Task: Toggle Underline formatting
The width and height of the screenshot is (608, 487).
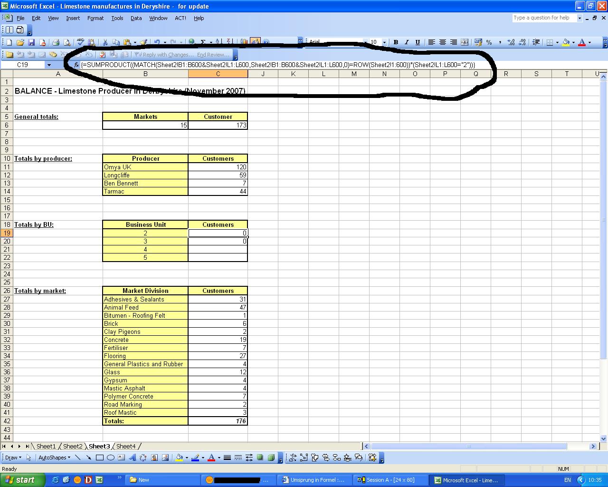Action: [418, 42]
